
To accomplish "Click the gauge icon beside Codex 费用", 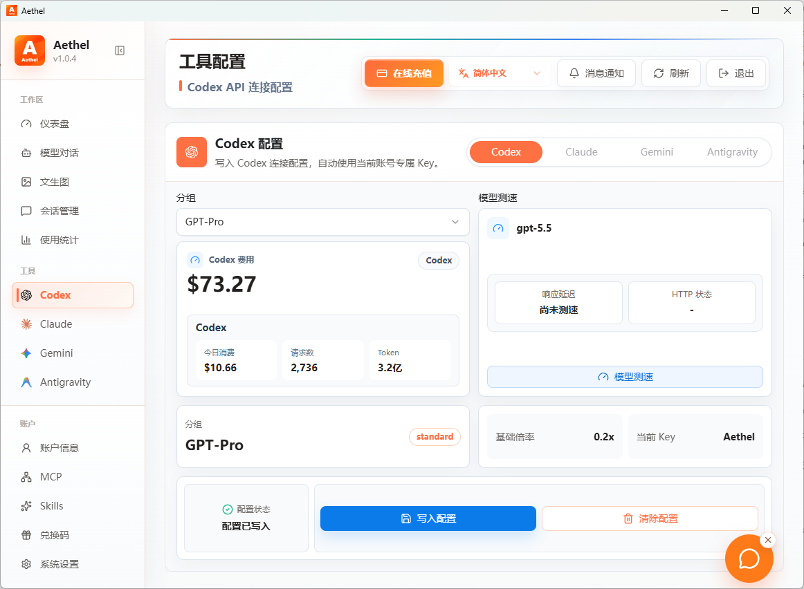I will click(x=195, y=260).
